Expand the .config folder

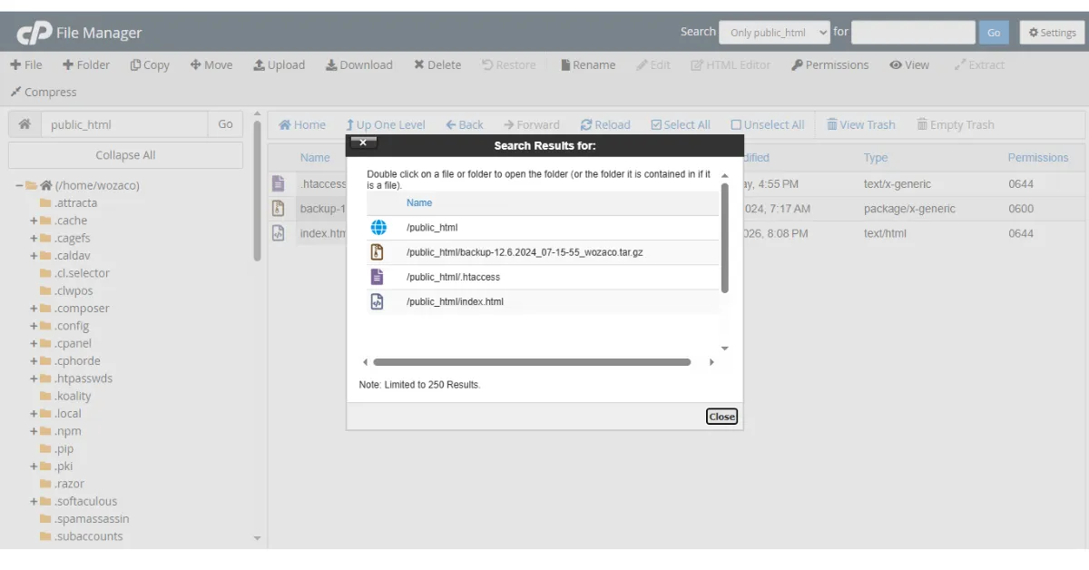(x=34, y=326)
